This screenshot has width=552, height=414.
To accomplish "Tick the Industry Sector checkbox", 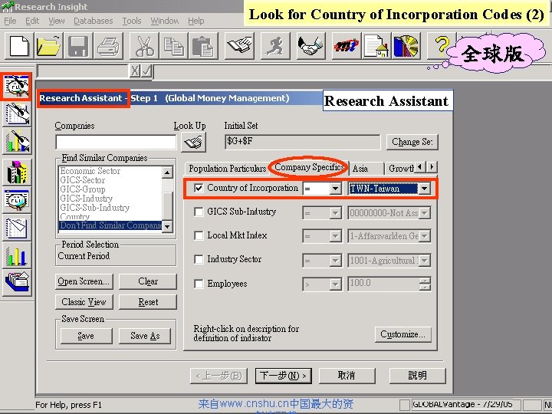I will click(199, 259).
